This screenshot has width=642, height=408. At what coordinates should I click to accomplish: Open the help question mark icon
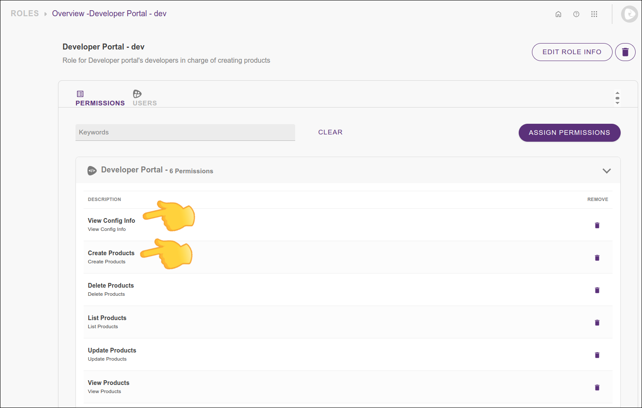click(x=576, y=14)
